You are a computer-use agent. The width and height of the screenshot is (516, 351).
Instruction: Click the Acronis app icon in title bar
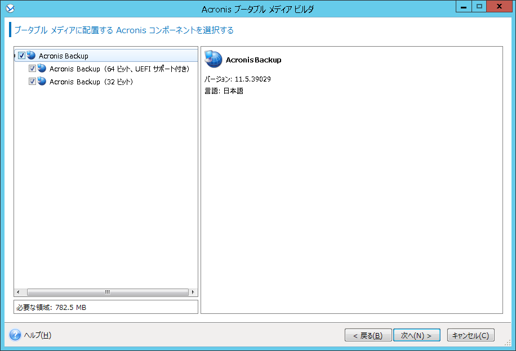(10, 8)
